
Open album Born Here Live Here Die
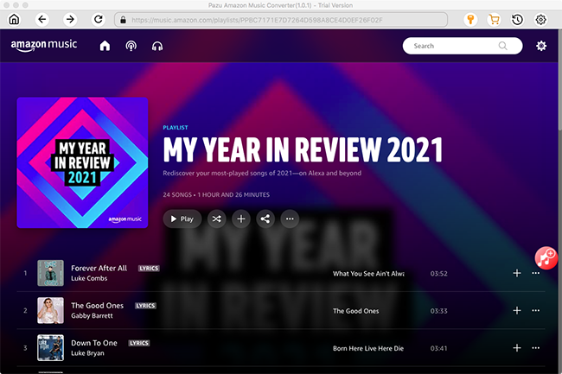(368, 348)
